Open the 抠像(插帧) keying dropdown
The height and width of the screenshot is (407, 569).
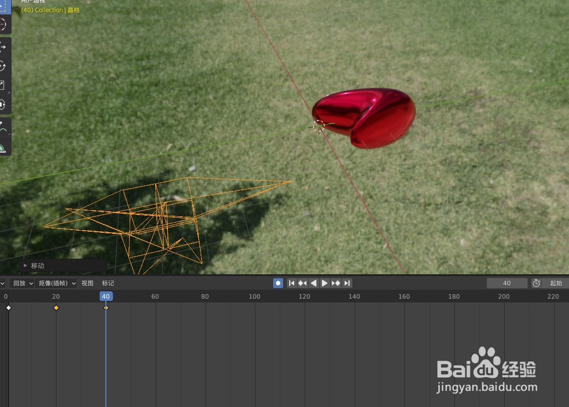[x=55, y=283]
